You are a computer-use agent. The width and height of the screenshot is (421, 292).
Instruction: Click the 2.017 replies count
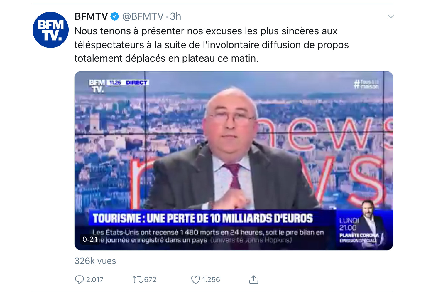95,280
